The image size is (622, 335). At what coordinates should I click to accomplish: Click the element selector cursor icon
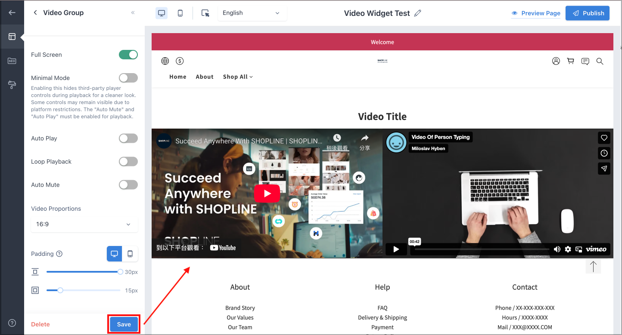tap(205, 13)
